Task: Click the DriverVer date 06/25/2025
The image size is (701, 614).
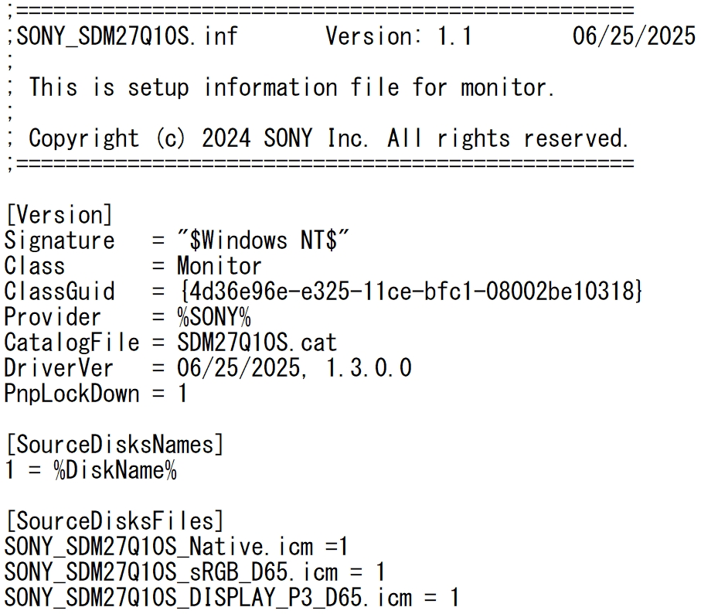Action: [242, 369]
